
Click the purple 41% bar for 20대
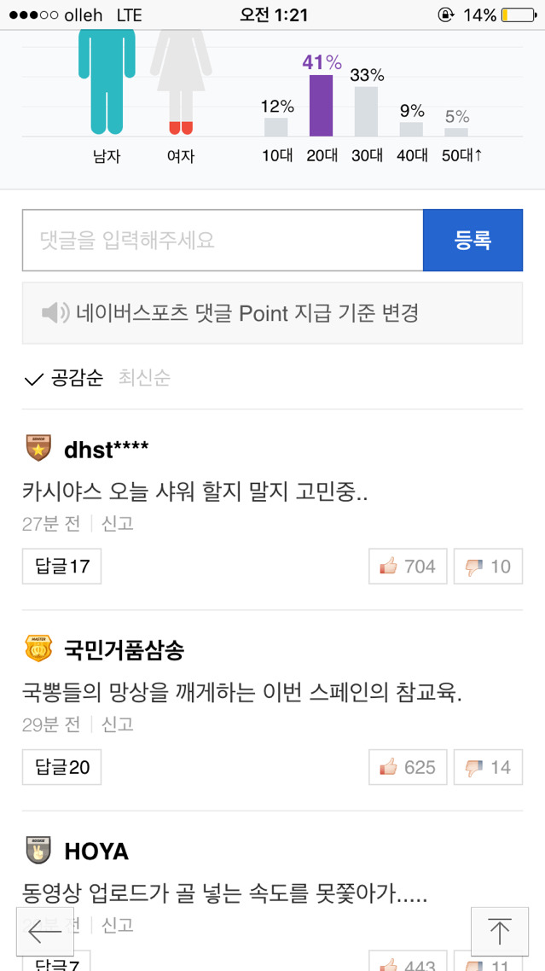click(x=321, y=108)
